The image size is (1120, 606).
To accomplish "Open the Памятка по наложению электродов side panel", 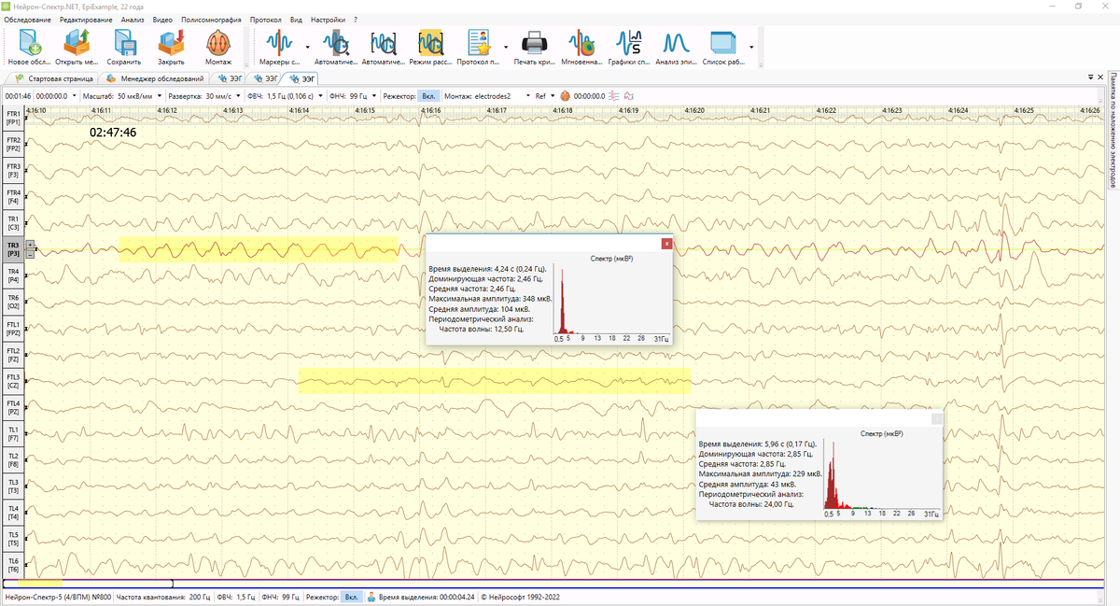I will [x=1113, y=130].
